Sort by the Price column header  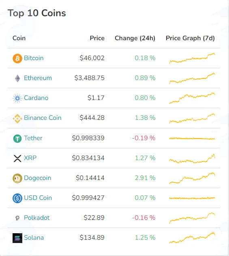pyautogui.click(x=97, y=38)
